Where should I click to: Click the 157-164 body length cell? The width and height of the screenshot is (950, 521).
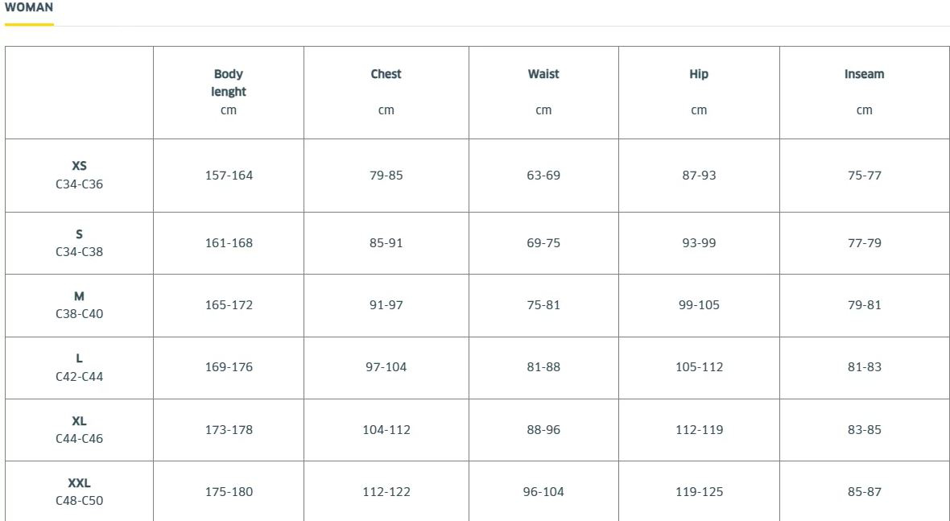229,175
